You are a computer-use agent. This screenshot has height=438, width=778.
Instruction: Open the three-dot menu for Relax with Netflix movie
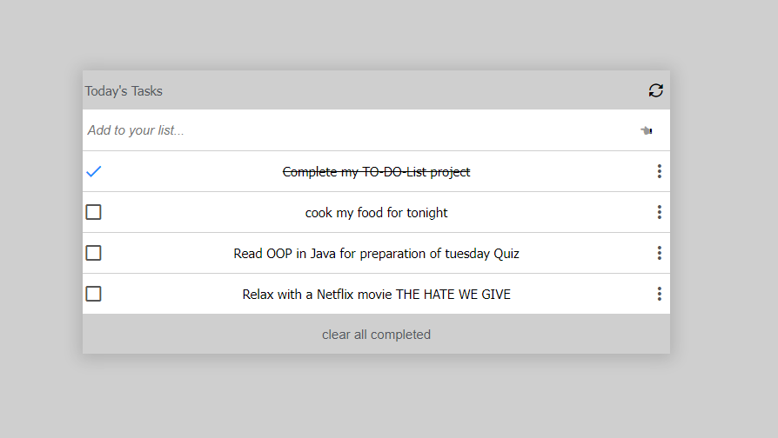[x=659, y=294]
